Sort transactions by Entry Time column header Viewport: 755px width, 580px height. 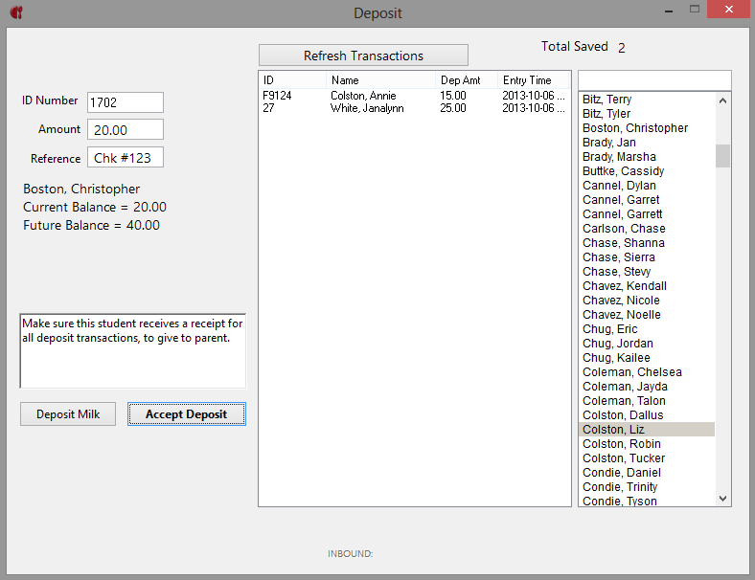click(x=533, y=80)
